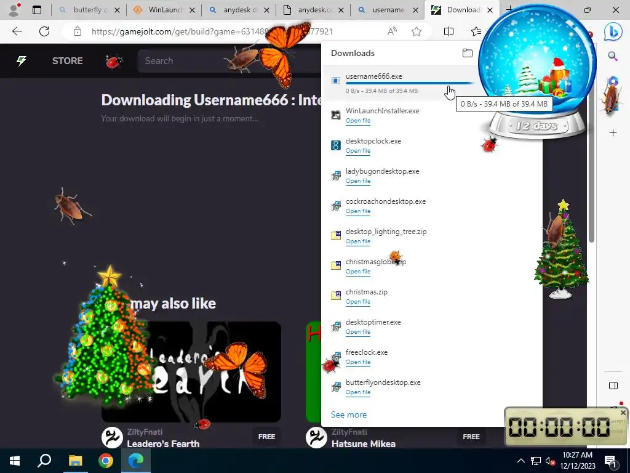630x473 pixels.
Task: Open Windows taskbar search
Action: (x=44, y=461)
